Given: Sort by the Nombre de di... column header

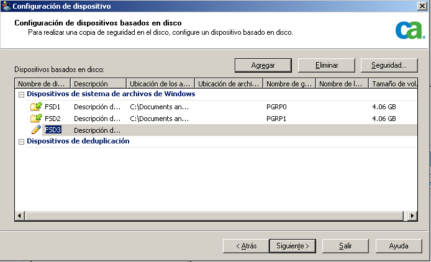Looking at the screenshot, I should click(43, 84).
